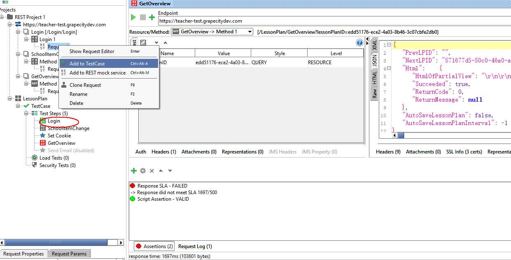511x260 pixels.
Task: Open response SSL Info (3 certs) tab
Action: (464, 152)
